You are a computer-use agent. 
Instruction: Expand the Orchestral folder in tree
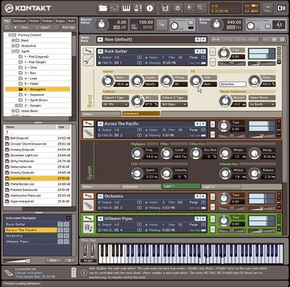click(13, 46)
